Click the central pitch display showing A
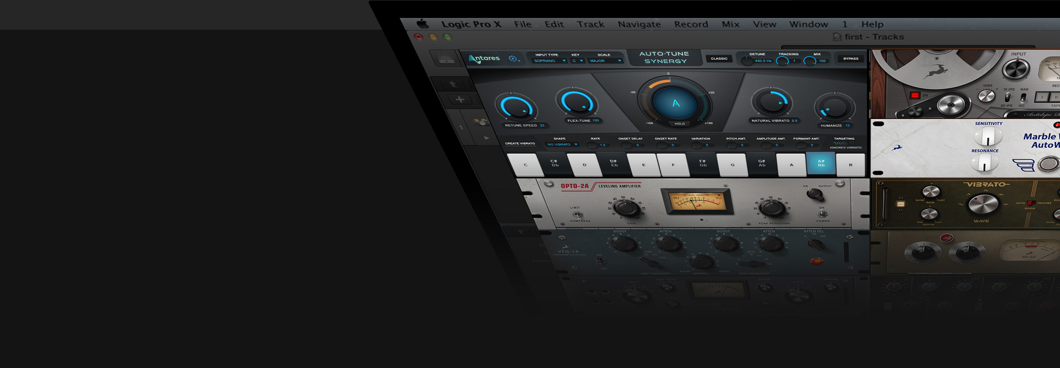This screenshot has height=368, width=1060. click(675, 103)
